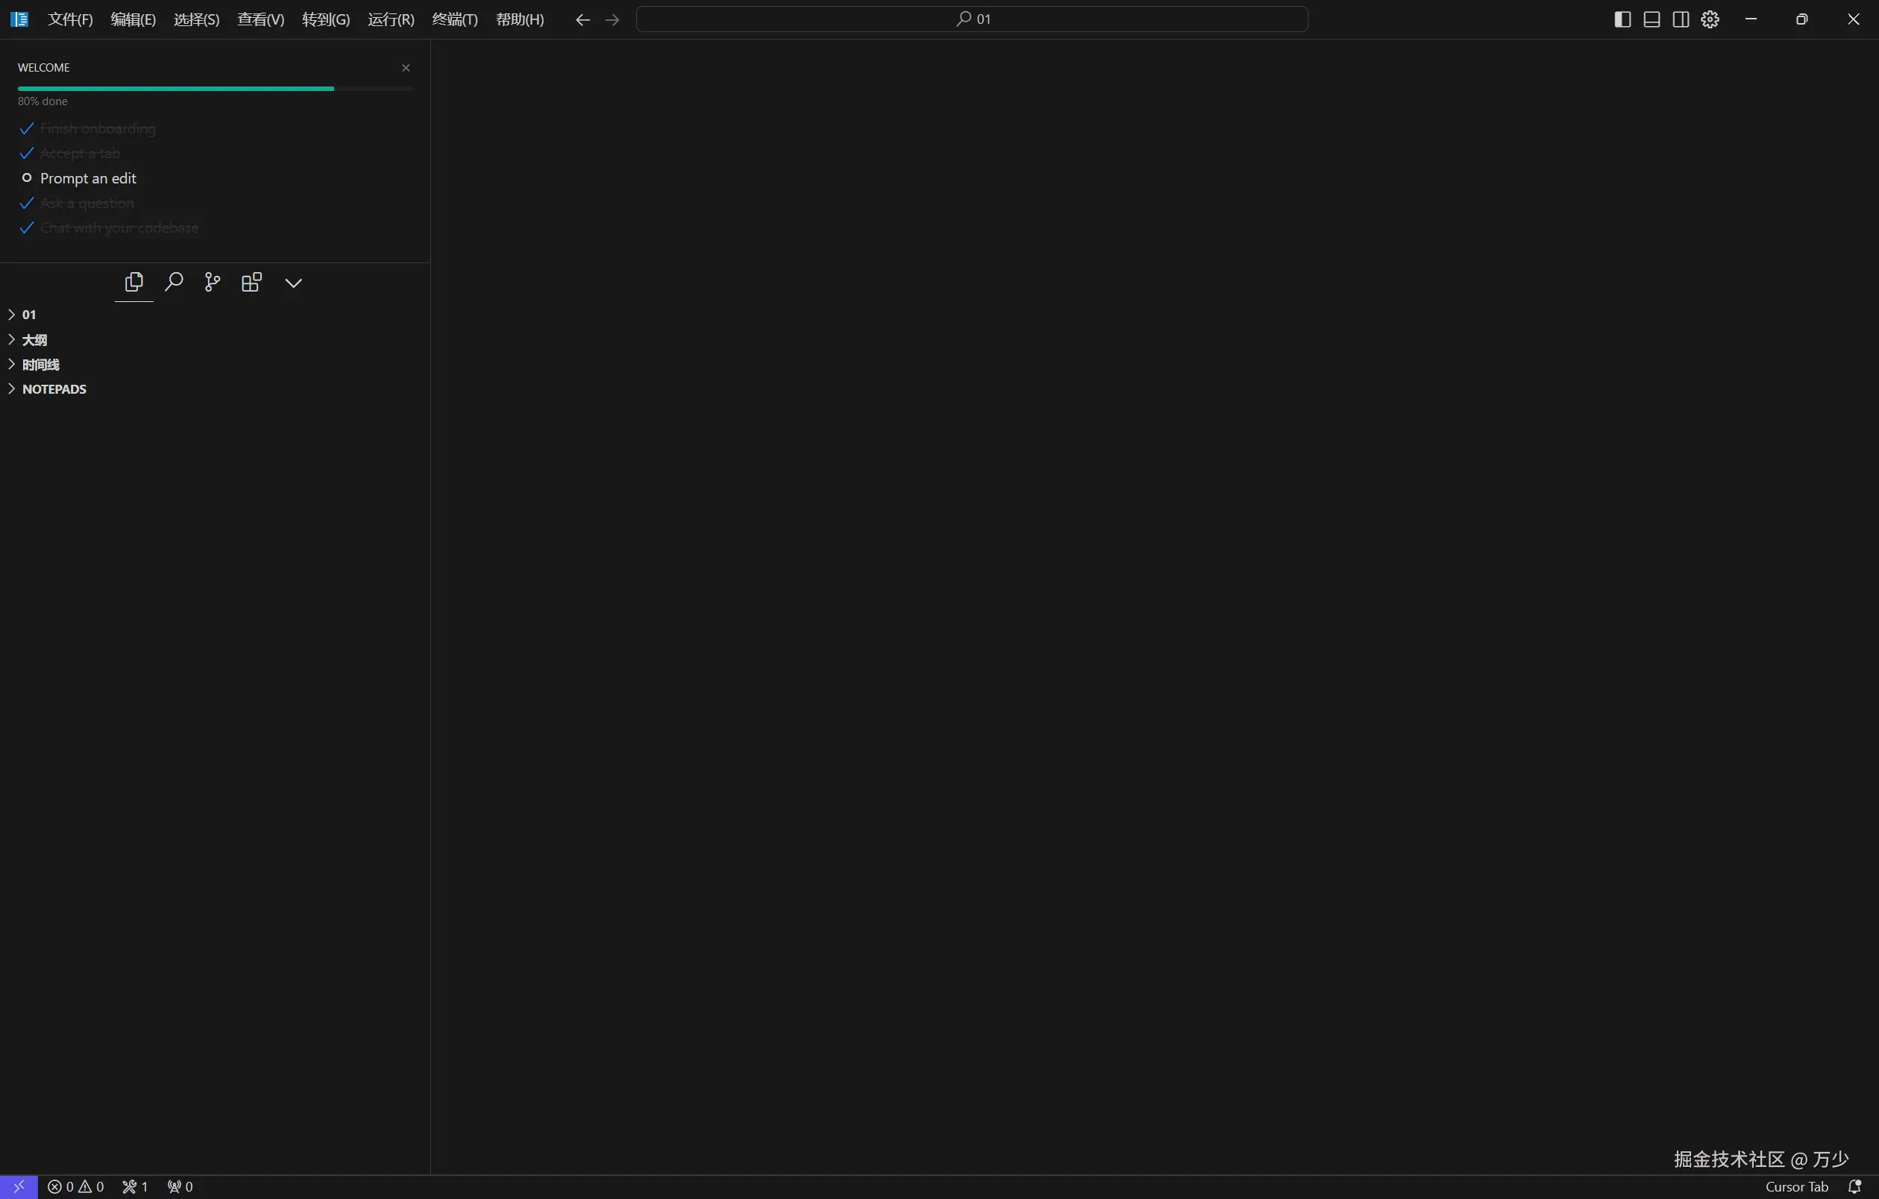Open the 查看(V) menu
Screen dimensions: 1879x1199
pyautogui.click(x=259, y=19)
